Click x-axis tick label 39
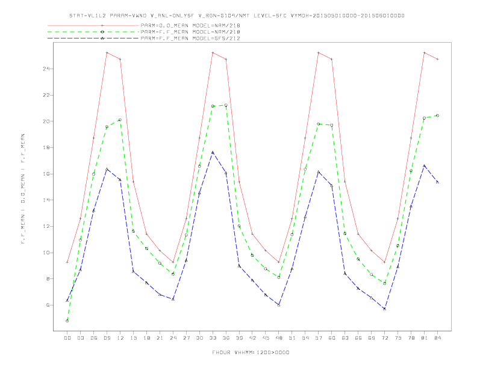The image size is (477, 368). (239, 338)
